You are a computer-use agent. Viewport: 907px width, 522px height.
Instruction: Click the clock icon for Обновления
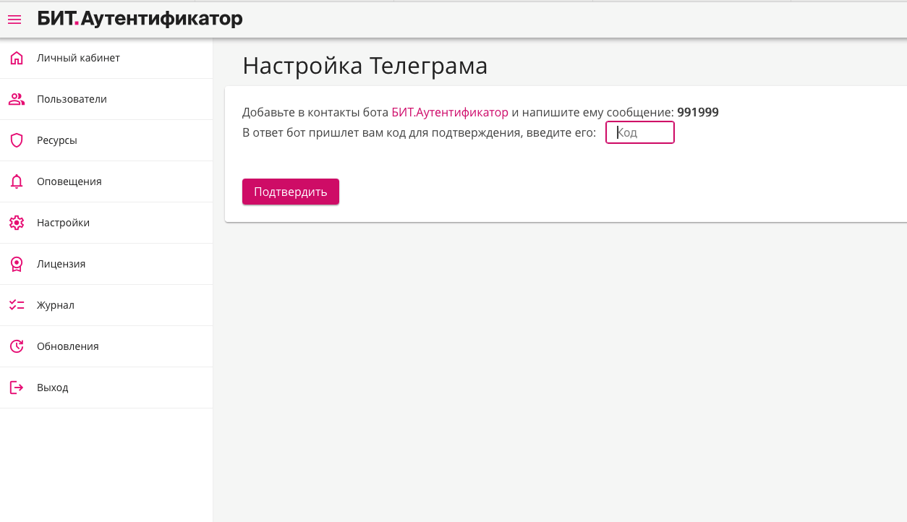(x=17, y=346)
